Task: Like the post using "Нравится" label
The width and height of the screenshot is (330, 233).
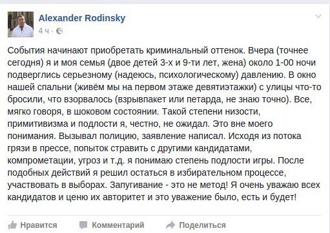Action: click(x=39, y=225)
